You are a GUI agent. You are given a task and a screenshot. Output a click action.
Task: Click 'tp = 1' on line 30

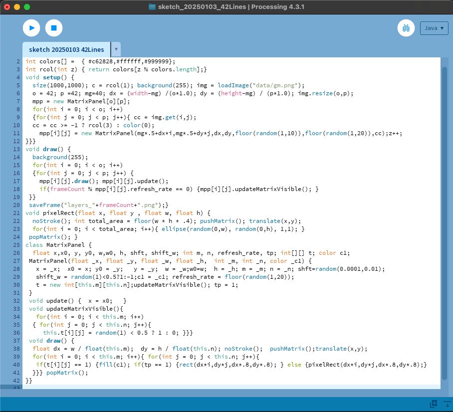224,285
